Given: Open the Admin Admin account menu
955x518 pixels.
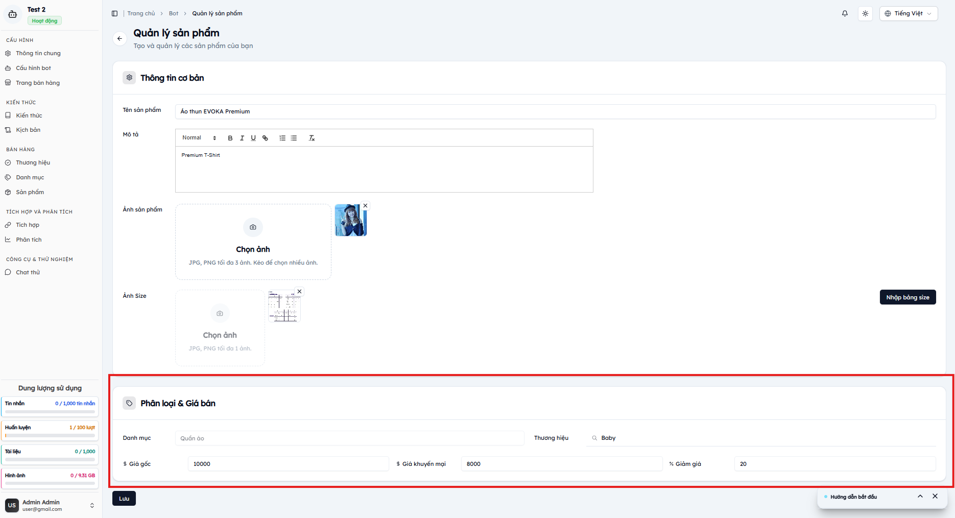Looking at the screenshot, I should click(x=50, y=505).
